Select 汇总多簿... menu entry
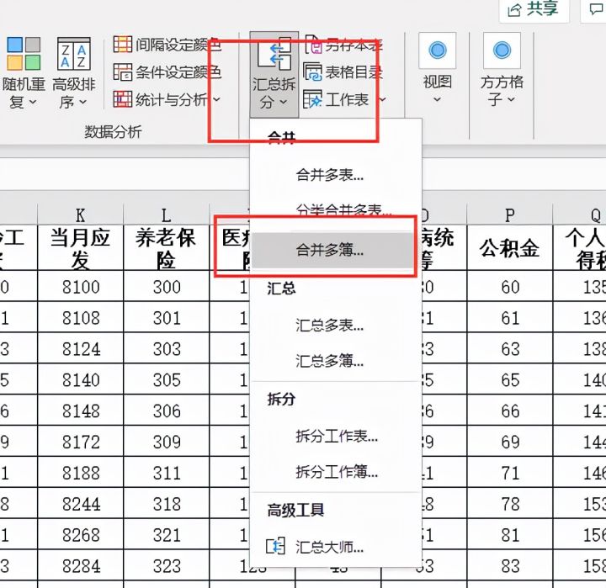 (x=336, y=361)
